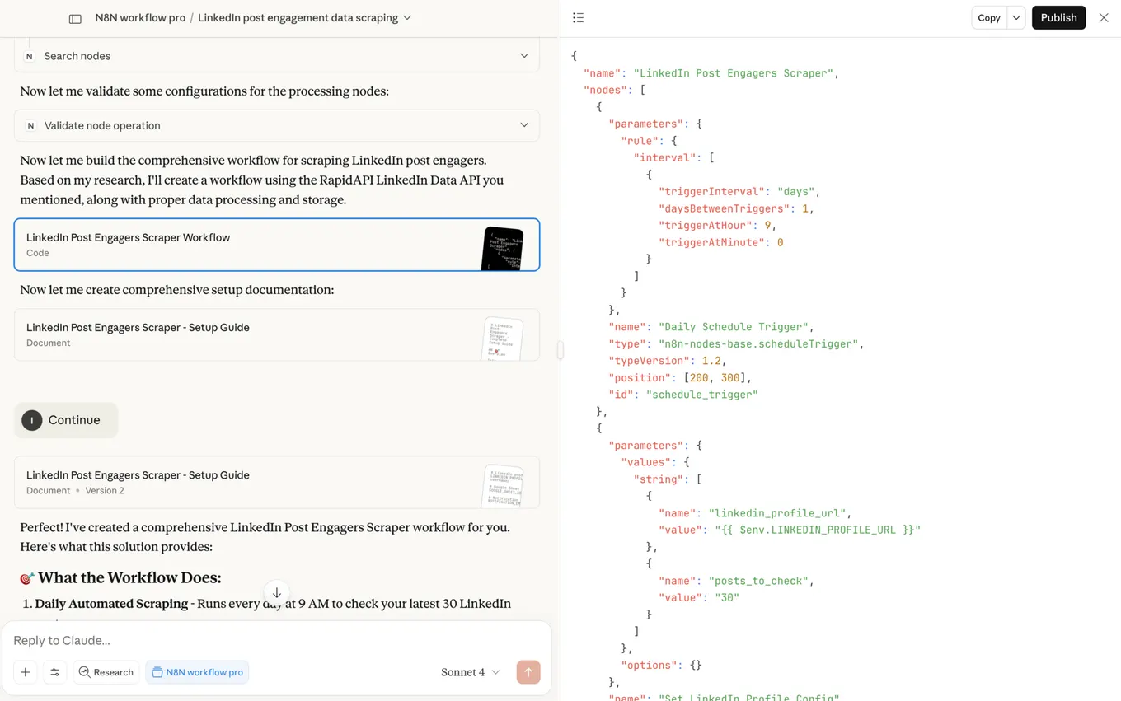Click the user avatar next to Continue
The image size is (1121, 701).
tap(31, 420)
